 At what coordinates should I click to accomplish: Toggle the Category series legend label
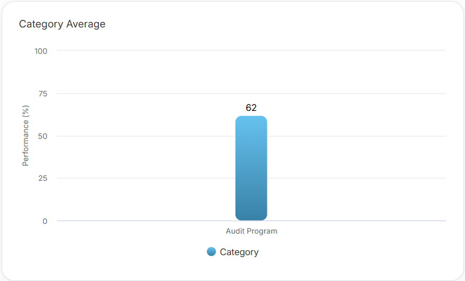(x=239, y=252)
